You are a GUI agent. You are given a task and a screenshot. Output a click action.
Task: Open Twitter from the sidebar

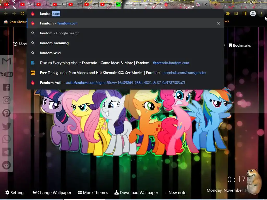coord(7,126)
